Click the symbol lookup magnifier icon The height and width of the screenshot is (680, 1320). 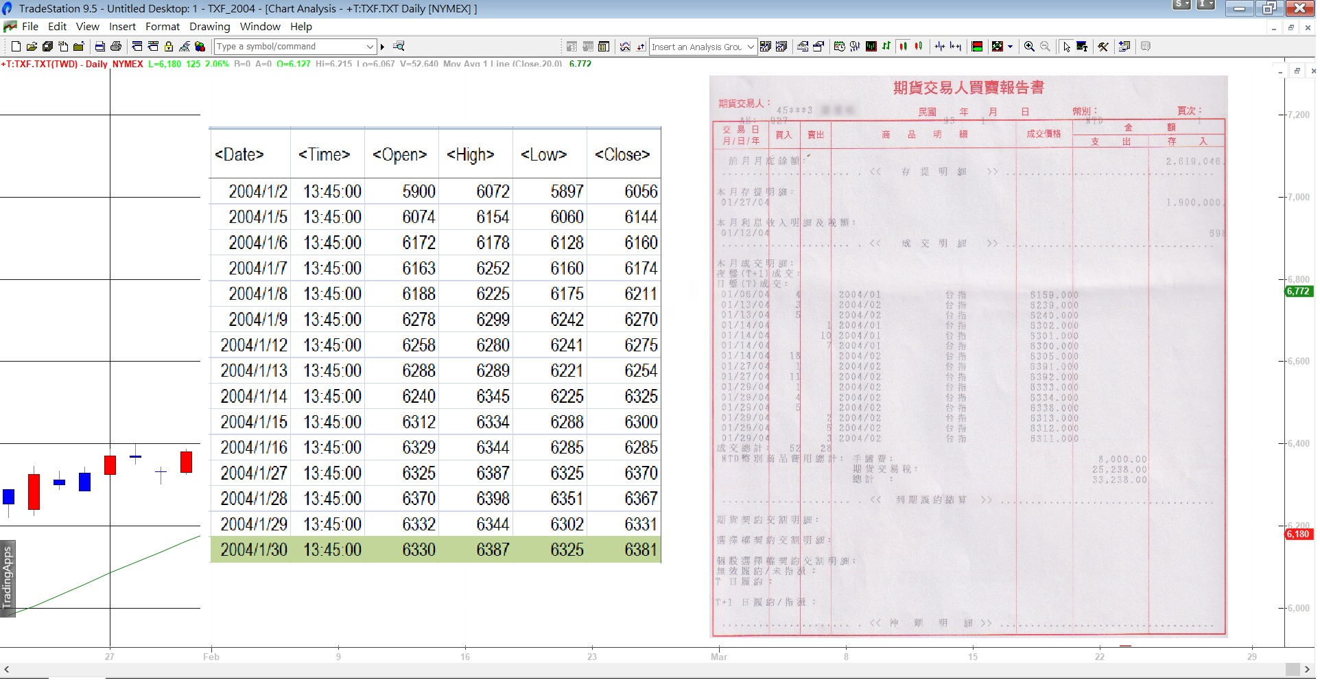pyautogui.click(x=399, y=47)
